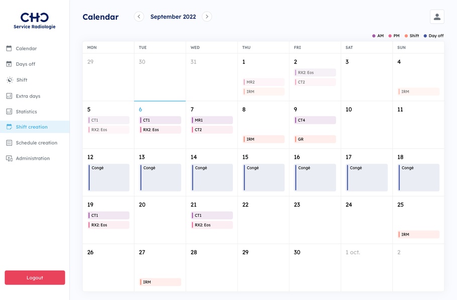
Task: Select the MR1 event on September 7
Action: click(211, 120)
